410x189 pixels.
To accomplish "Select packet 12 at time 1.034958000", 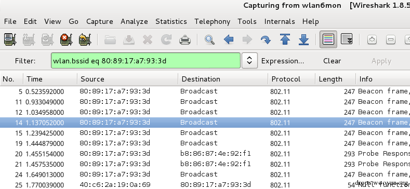I will point(205,112).
